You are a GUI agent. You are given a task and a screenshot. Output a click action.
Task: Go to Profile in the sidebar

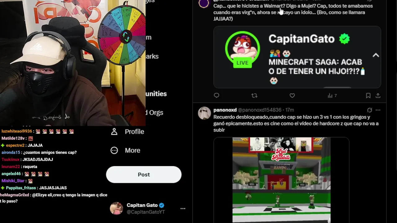pyautogui.click(x=127, y=132)
